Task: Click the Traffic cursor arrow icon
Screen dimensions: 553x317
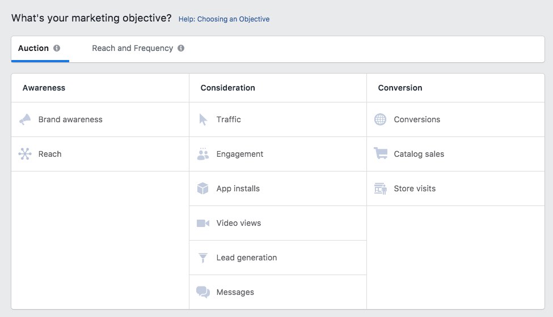Action: click(203, 119)
